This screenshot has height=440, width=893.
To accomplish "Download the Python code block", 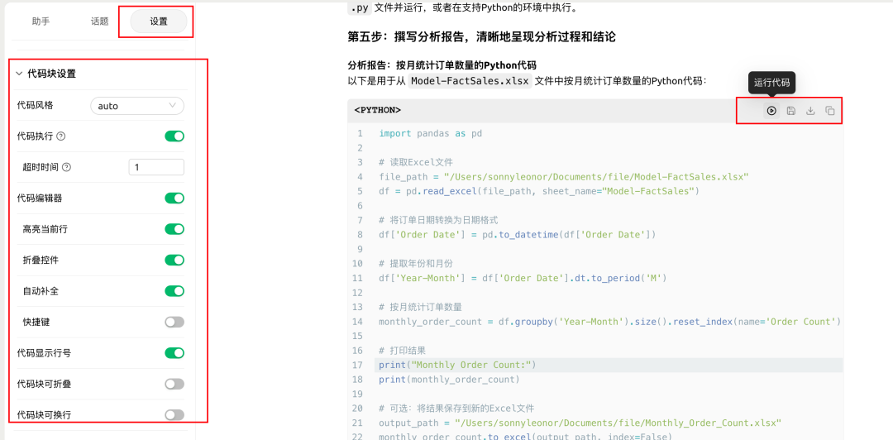I will click(810, 111).
